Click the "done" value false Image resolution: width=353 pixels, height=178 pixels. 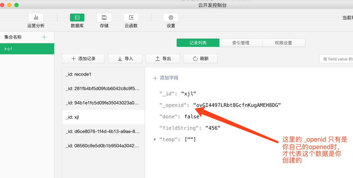click(x=192, y=116)
